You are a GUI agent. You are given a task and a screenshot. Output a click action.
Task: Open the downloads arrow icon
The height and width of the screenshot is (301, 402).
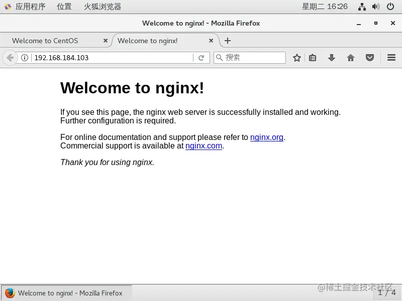(332, 58)
